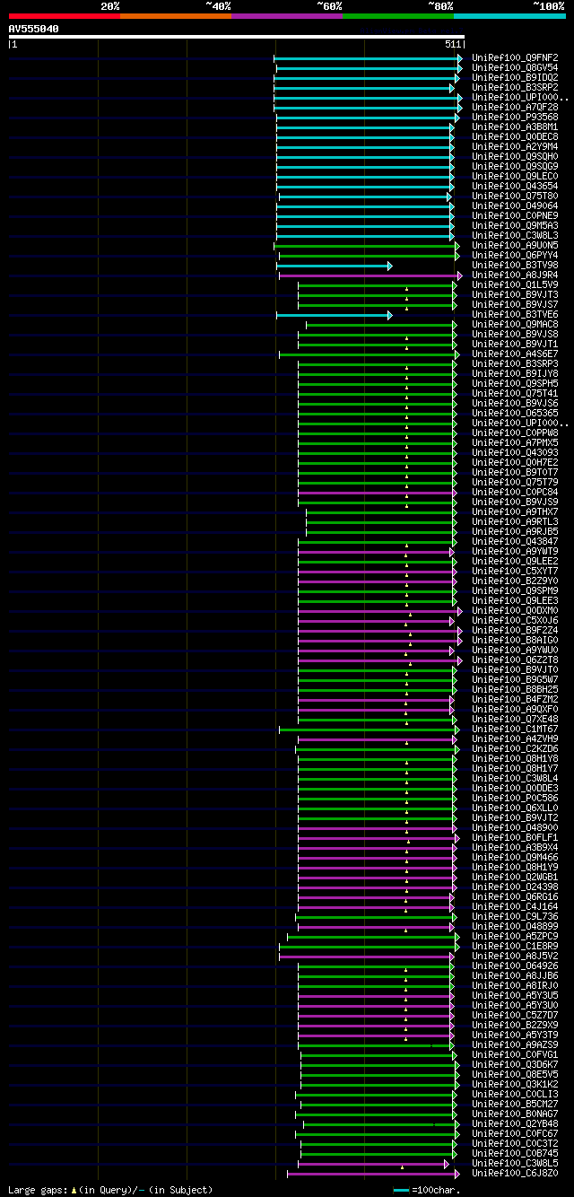Select label UniRef100_Q9MAC8
The image size is (574, 1197).
coord(516,324)
